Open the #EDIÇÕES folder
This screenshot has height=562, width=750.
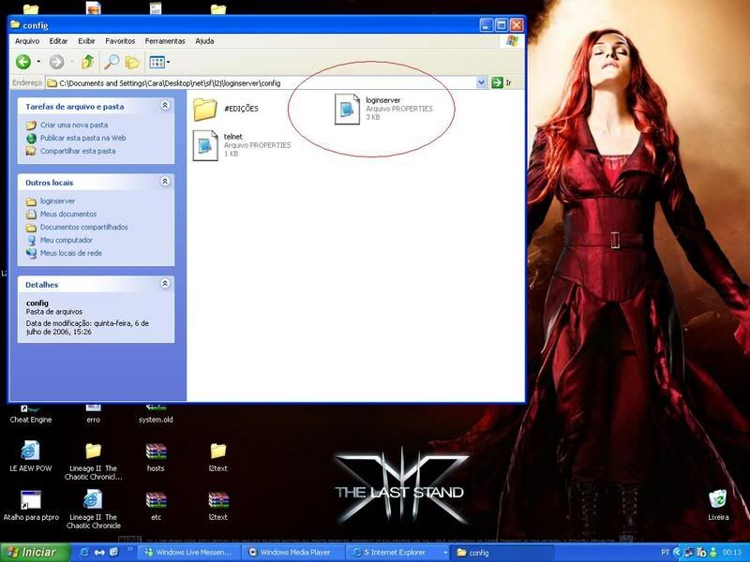[205, 109]
